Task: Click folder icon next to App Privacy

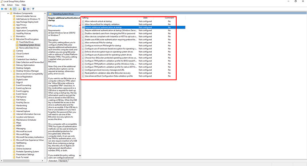Action: coord(14,25)
